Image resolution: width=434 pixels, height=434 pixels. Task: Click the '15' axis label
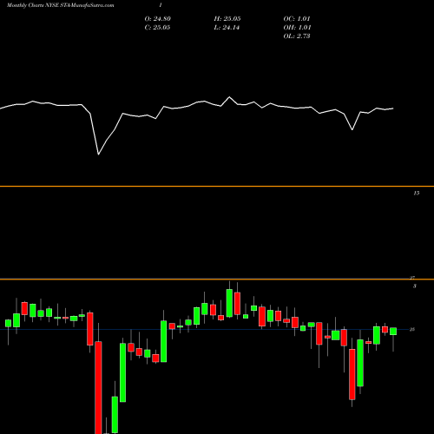tap(416, 193)
